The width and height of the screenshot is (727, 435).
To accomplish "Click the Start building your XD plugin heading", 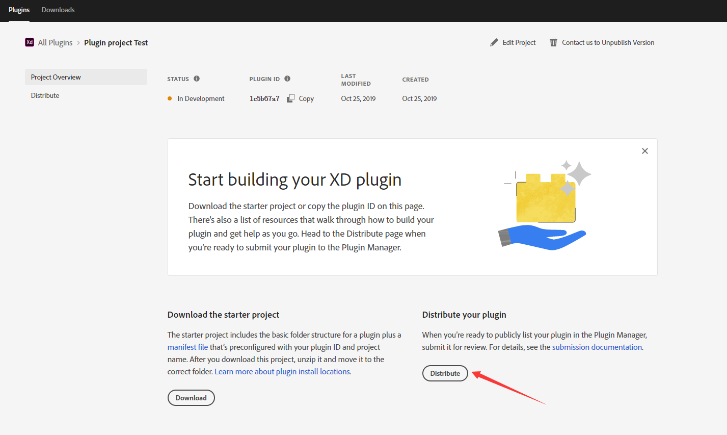I will [295, 180].
